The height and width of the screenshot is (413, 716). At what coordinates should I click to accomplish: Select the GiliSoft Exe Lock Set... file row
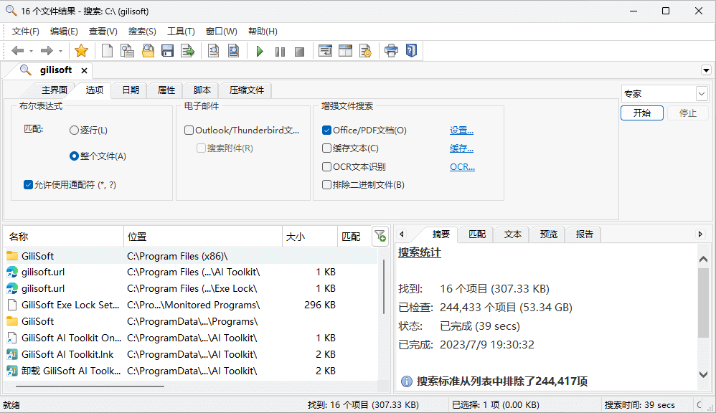[191, 305]
